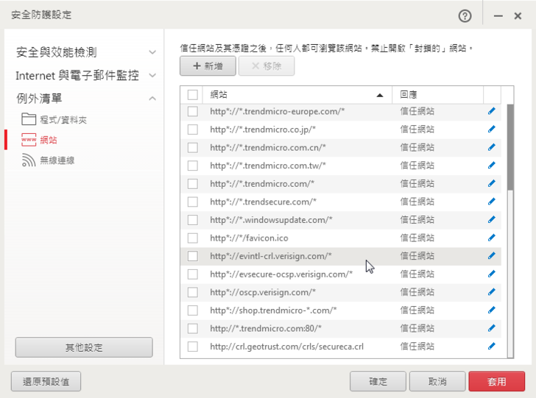536x398 pixels.
Task: Click the help question mark icon
Action: (x=465, y=15)
